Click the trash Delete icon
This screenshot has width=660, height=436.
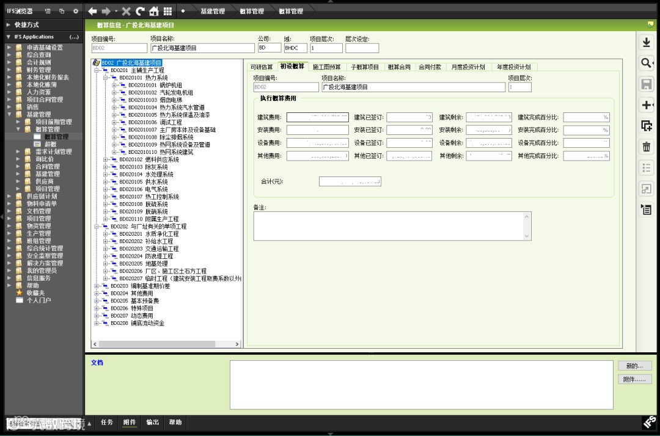(x=647, y=147)
